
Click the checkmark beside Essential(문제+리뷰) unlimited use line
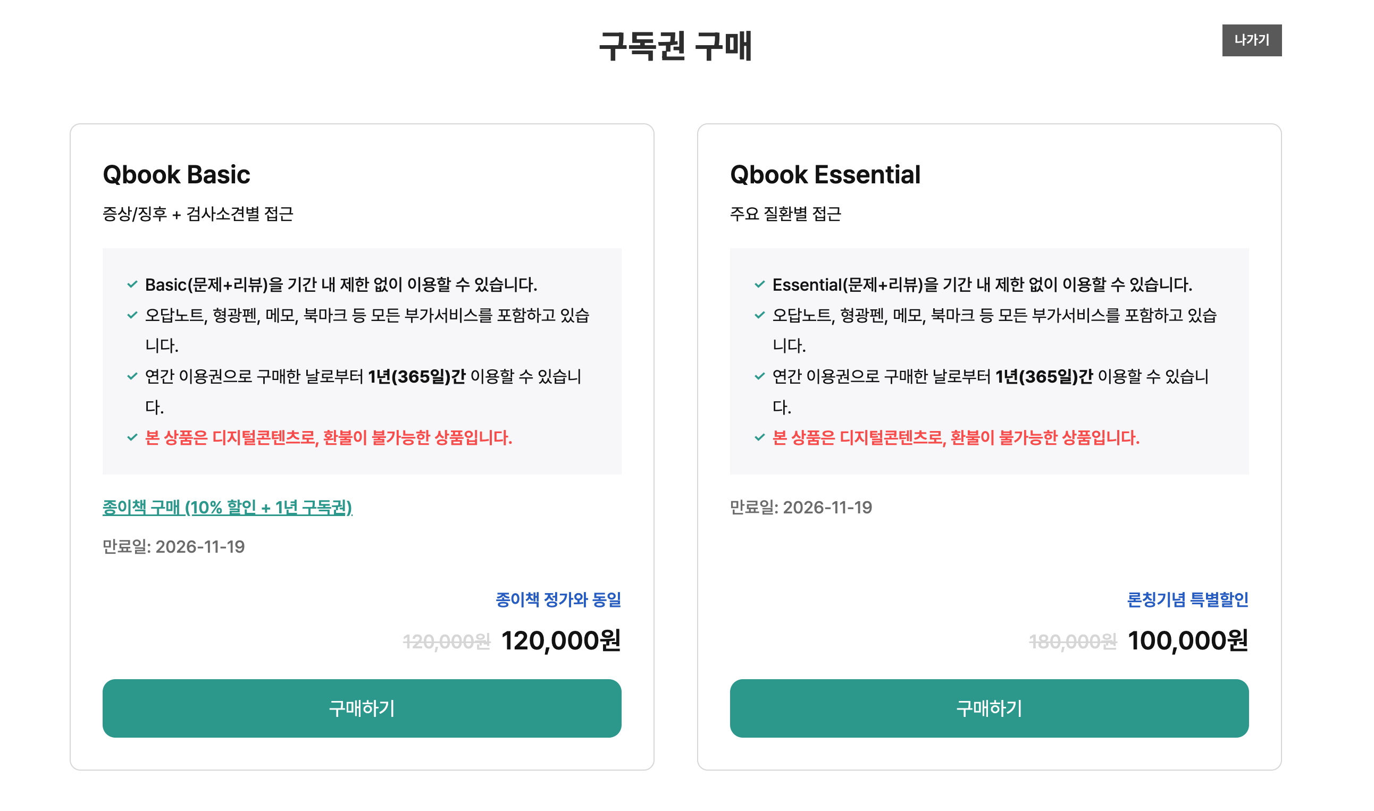(760, 285)
